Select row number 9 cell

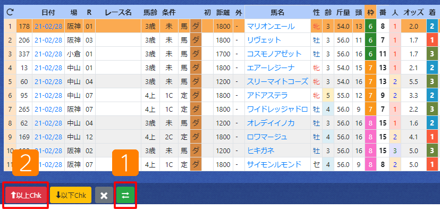tap(10, 137)
